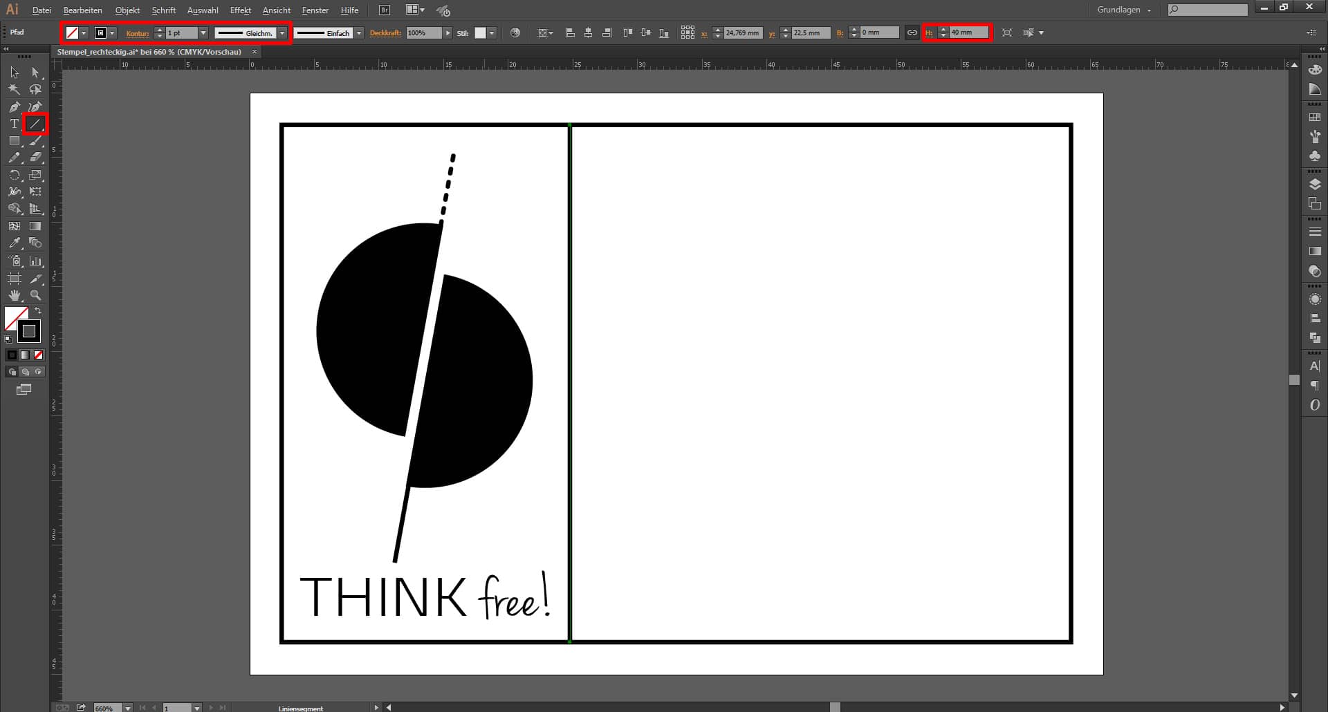Open the variable width profile dropdown
This screenshot has width=1328, height=712.
282,32
